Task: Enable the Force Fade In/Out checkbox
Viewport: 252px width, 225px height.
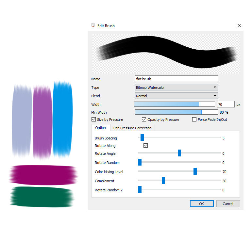Action: coord(194,119)
